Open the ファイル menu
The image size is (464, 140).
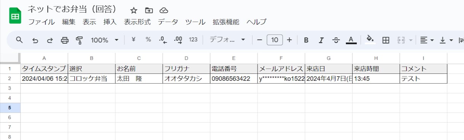pos(41,22)
